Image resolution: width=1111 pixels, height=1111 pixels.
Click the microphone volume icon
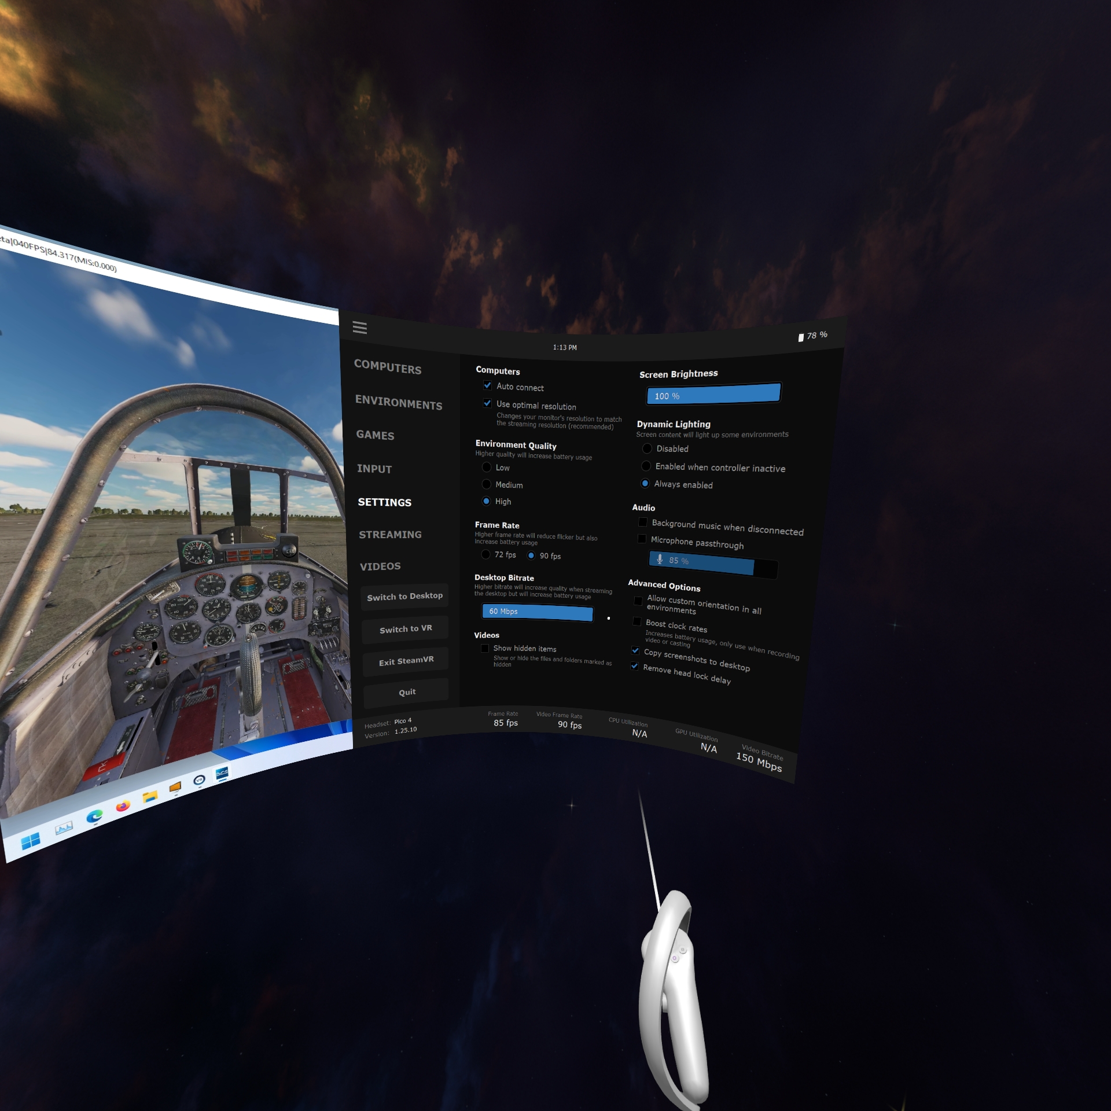660,559
